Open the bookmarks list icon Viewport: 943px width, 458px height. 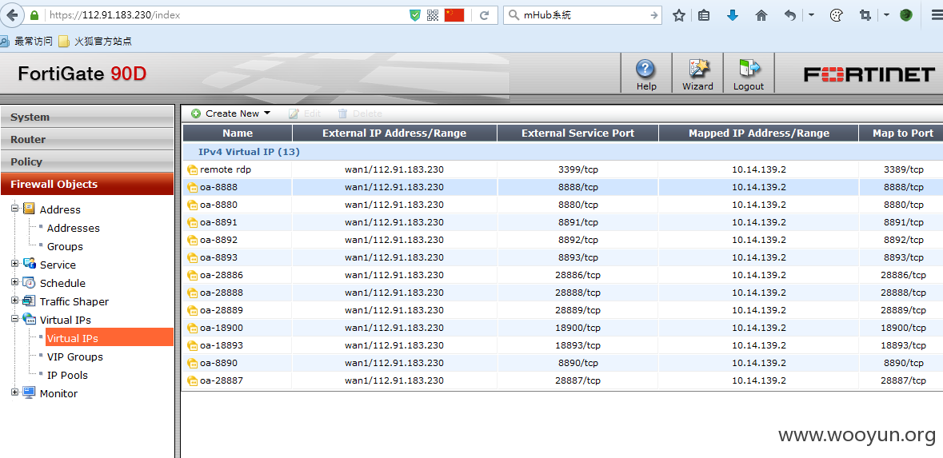click(x=704, y=16)
